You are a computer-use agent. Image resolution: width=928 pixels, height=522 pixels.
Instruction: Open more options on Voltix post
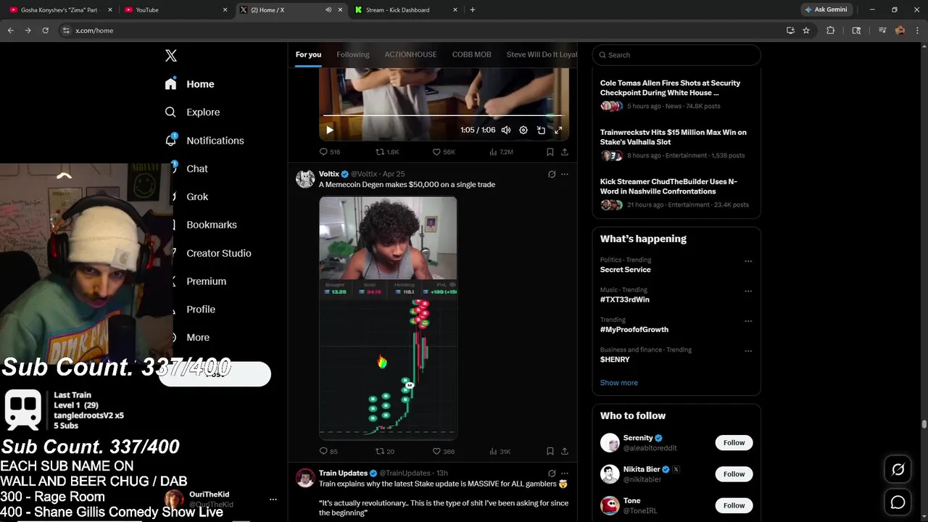pyautogui.click(x=565, y=174)
